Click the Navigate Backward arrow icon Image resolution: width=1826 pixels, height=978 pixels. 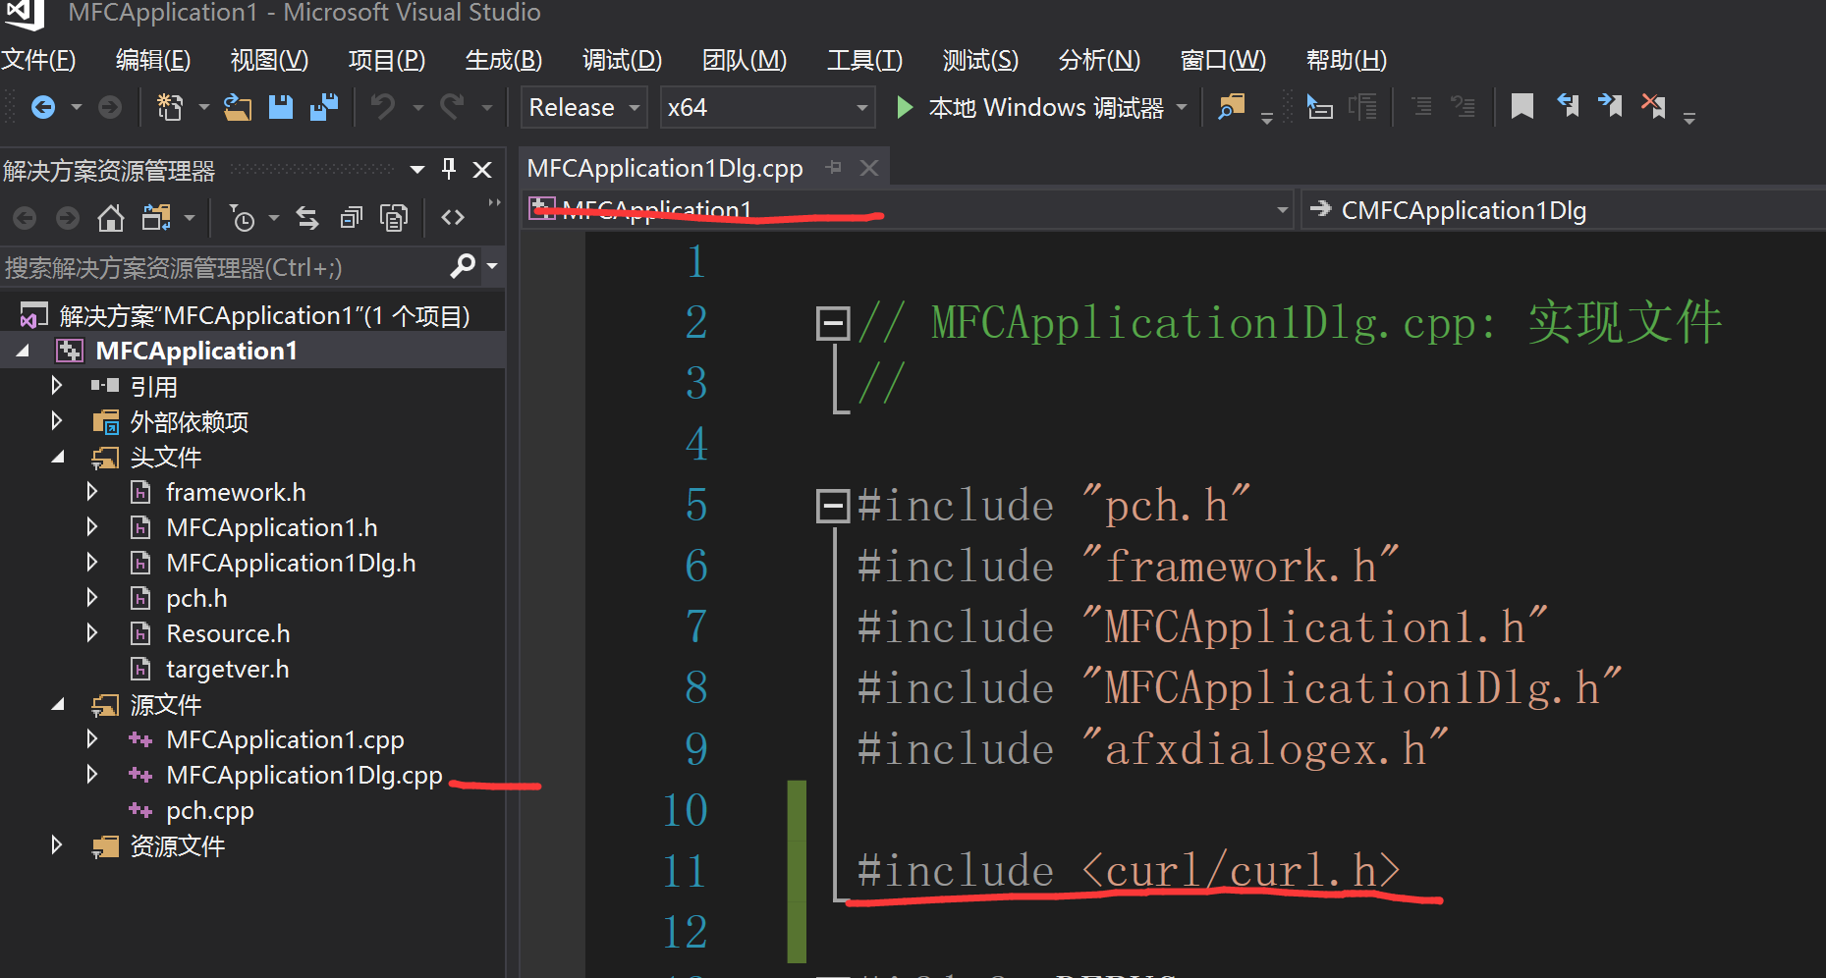[x=42, y=107]
